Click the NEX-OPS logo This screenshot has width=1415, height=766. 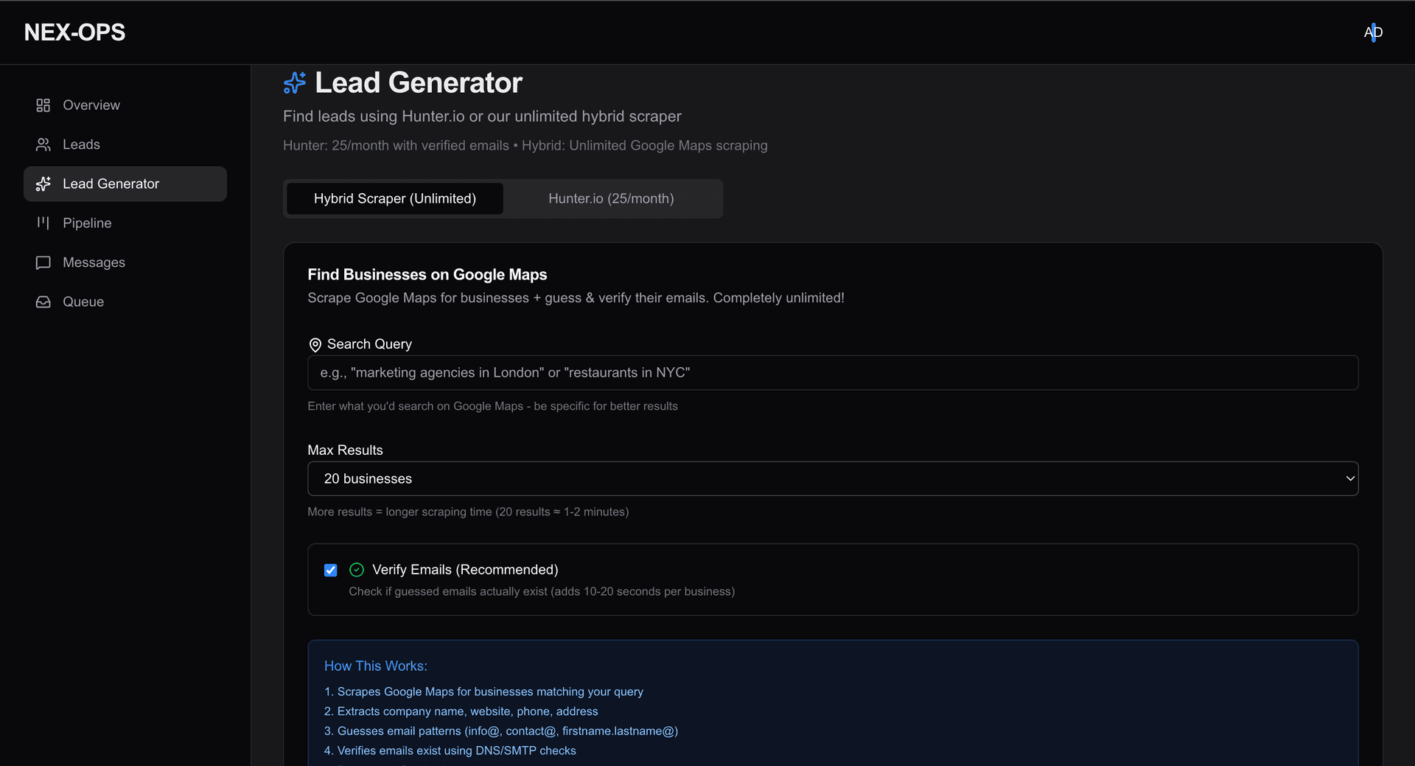coord(74,32)
